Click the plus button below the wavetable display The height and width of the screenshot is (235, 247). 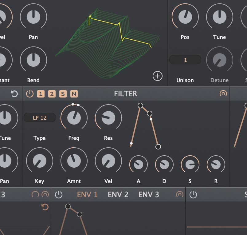pos(158,76)
